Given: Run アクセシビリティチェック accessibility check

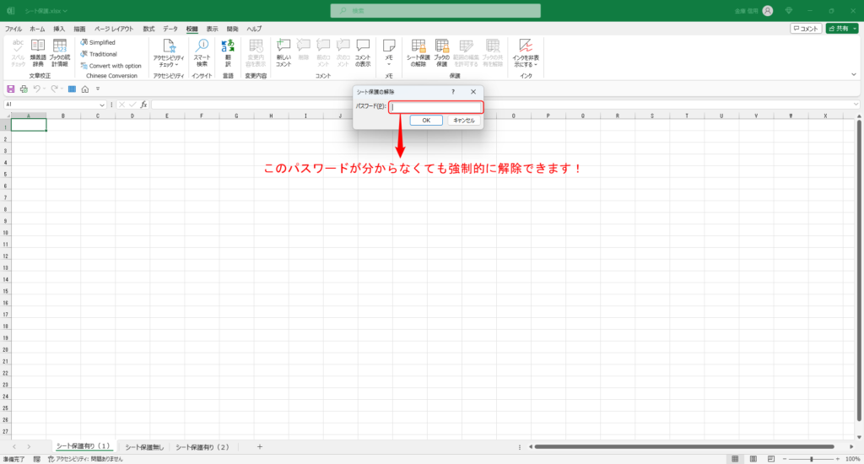Looking at the screenshot, I should coord(169,53).
